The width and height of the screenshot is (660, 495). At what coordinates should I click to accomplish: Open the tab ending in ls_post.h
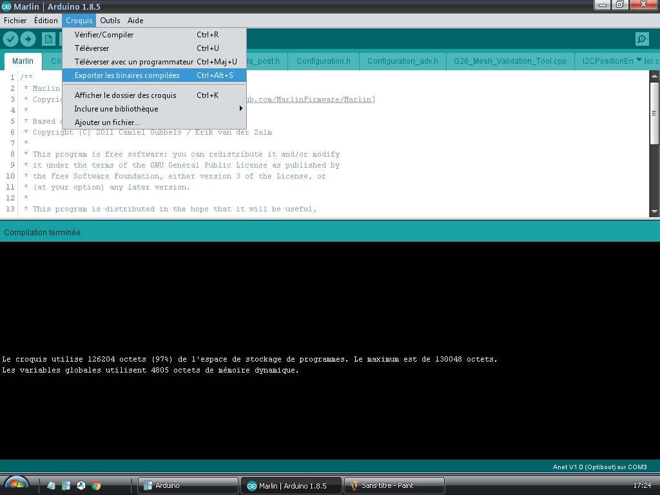[266, 61]
